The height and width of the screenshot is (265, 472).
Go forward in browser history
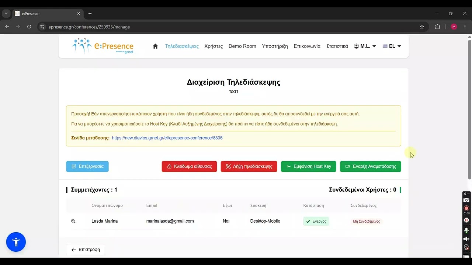(18, 27)
